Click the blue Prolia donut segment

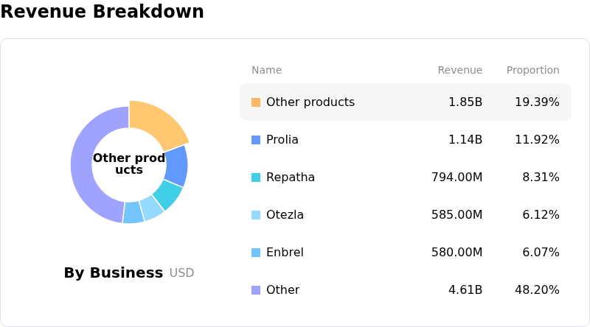(x=176, y=165)
